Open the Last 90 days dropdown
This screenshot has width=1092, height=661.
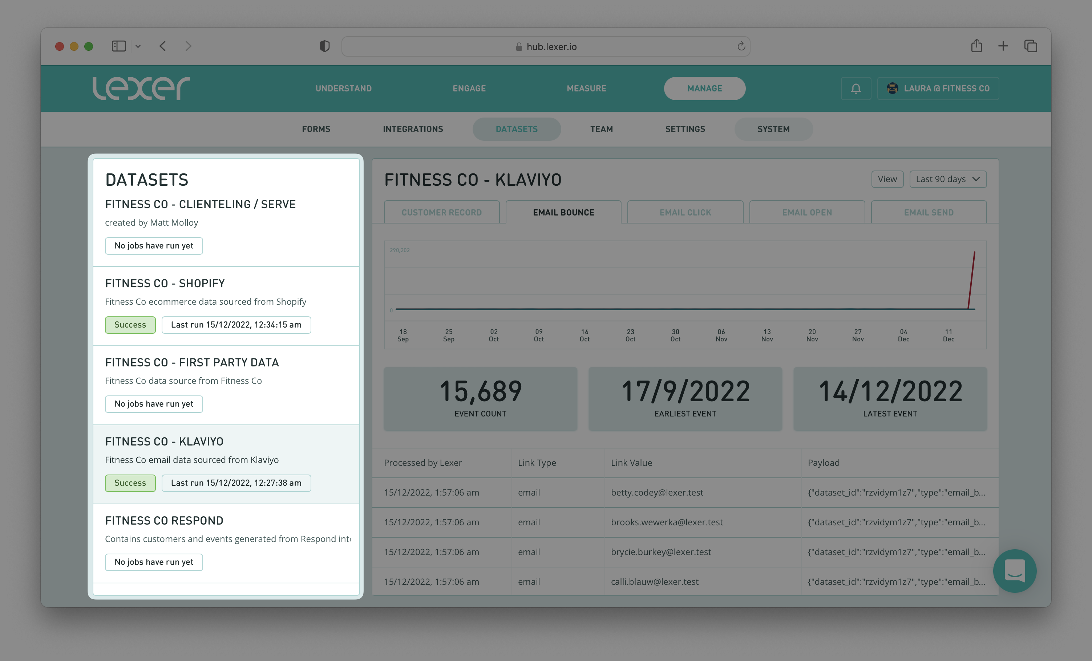click(x=947, y=179)
